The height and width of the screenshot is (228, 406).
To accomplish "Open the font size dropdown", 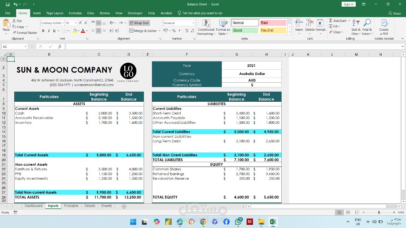I will click(x=76, y=23).
